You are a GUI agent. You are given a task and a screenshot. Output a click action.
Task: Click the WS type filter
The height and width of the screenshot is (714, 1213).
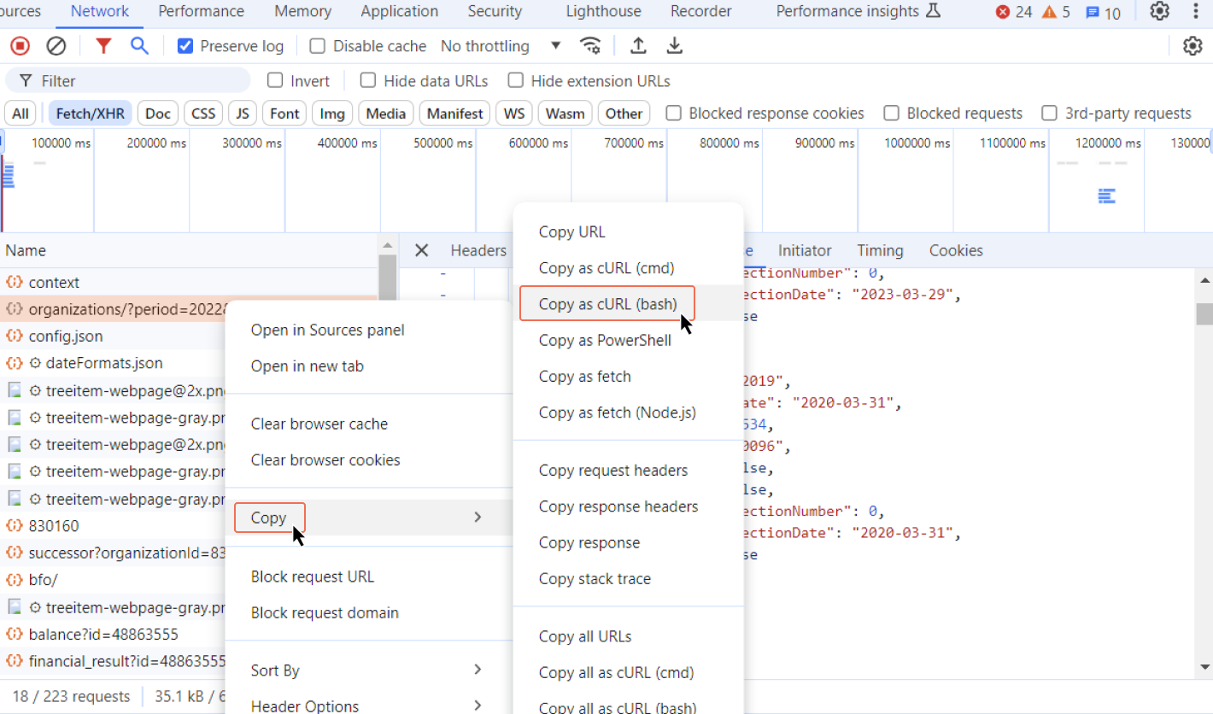(514, 114)
